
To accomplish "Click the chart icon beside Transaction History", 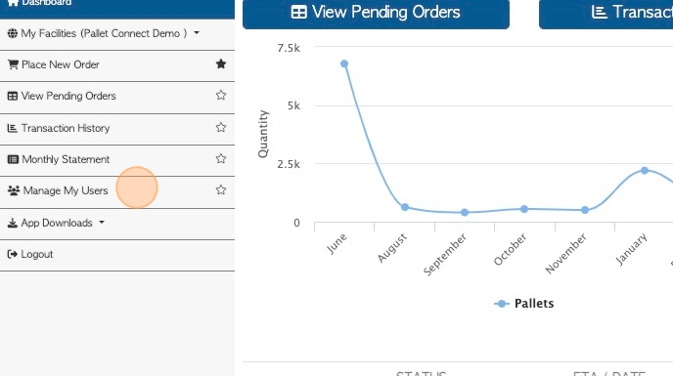I will 13,128.
